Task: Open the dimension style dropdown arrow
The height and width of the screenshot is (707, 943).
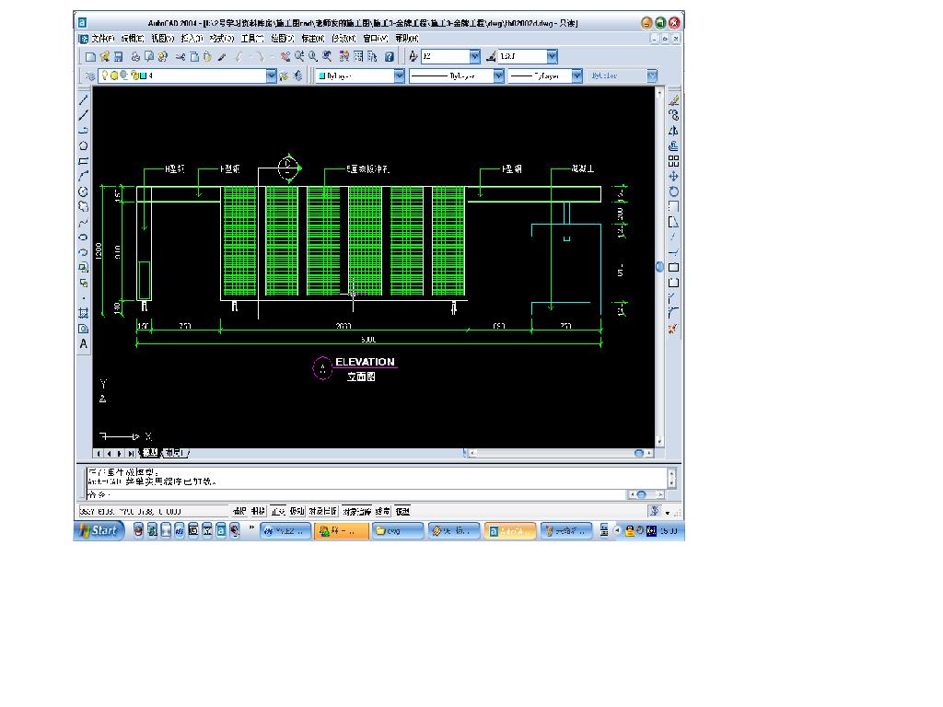Action: click(553, 56)
